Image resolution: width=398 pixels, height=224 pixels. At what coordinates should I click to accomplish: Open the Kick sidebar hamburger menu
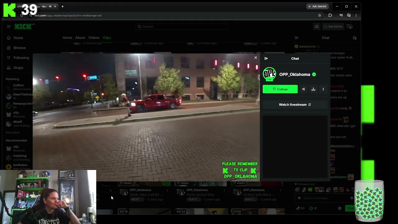point(9,26)
